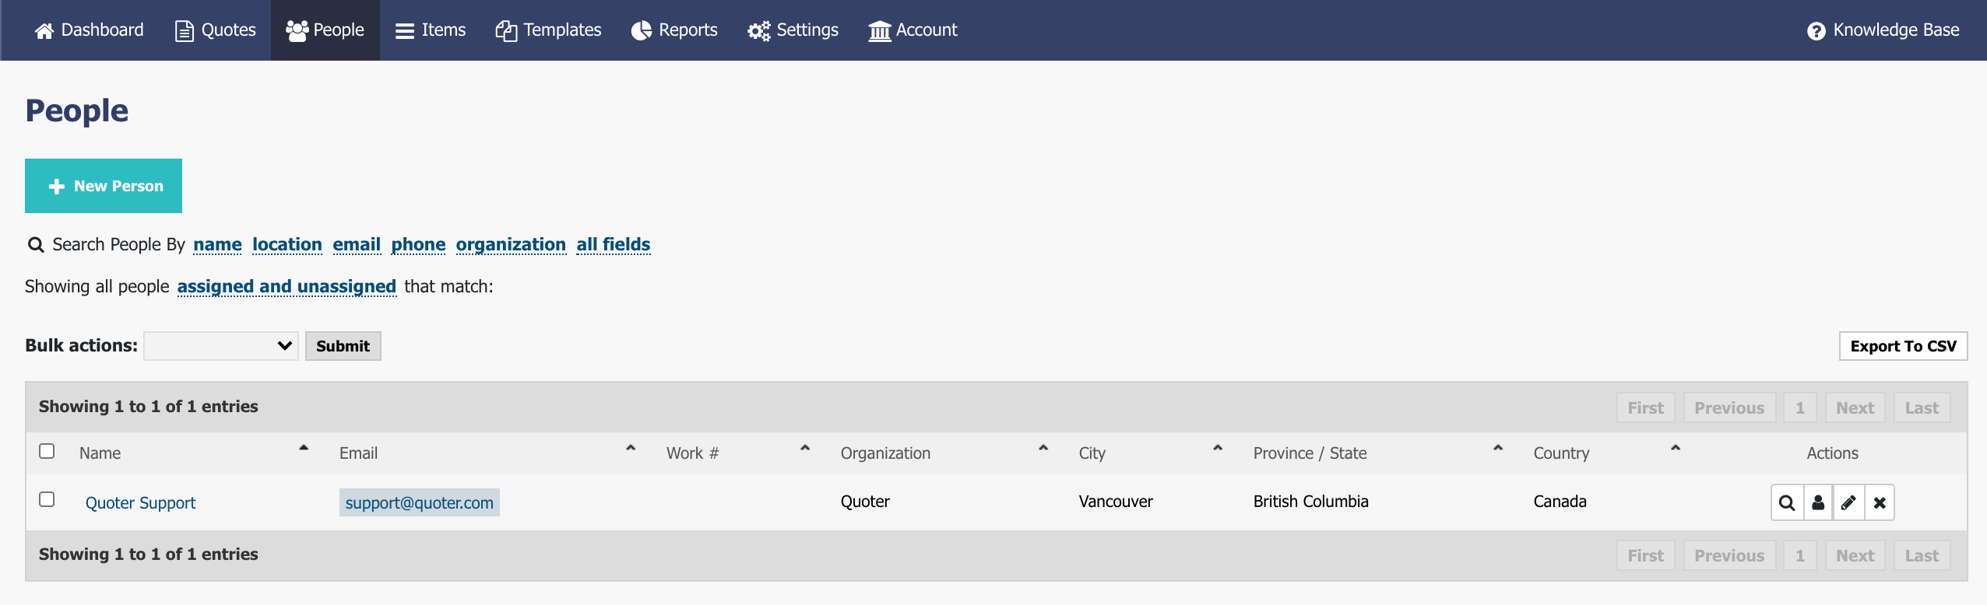Viewport: 1987px width, 605px height.
Task: Click the Export To CSV button
Action: click(1903, 346)
